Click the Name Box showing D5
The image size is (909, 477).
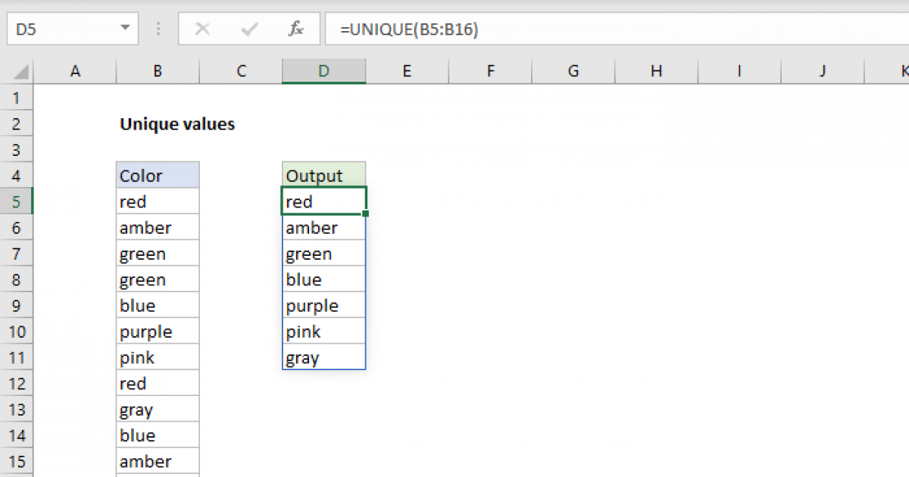[61, 30]
